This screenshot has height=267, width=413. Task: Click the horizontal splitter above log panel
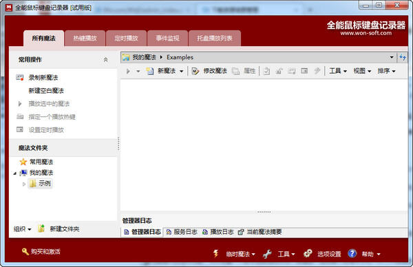[264, 212]
